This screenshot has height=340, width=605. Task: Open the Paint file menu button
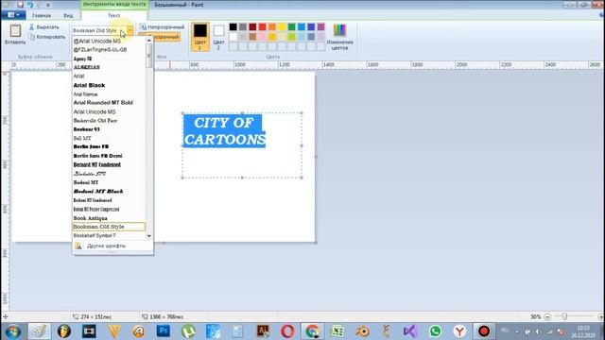coord(13,15)
